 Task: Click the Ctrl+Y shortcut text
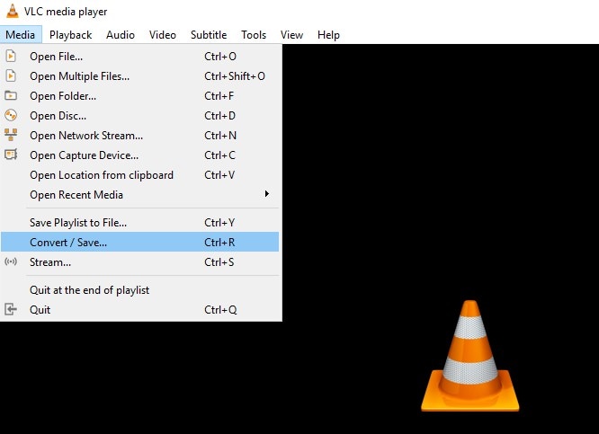coord(219,223)
